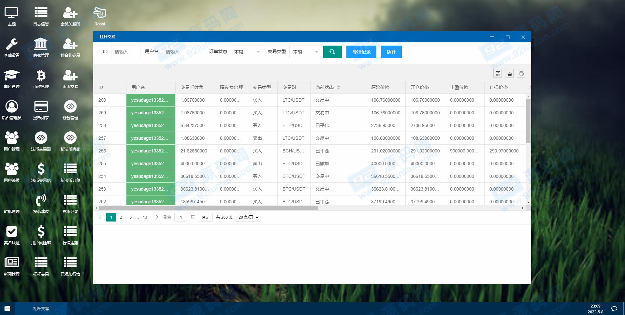Click the horizontal table scrollbar
625x315 pixels.
[209, 208]
